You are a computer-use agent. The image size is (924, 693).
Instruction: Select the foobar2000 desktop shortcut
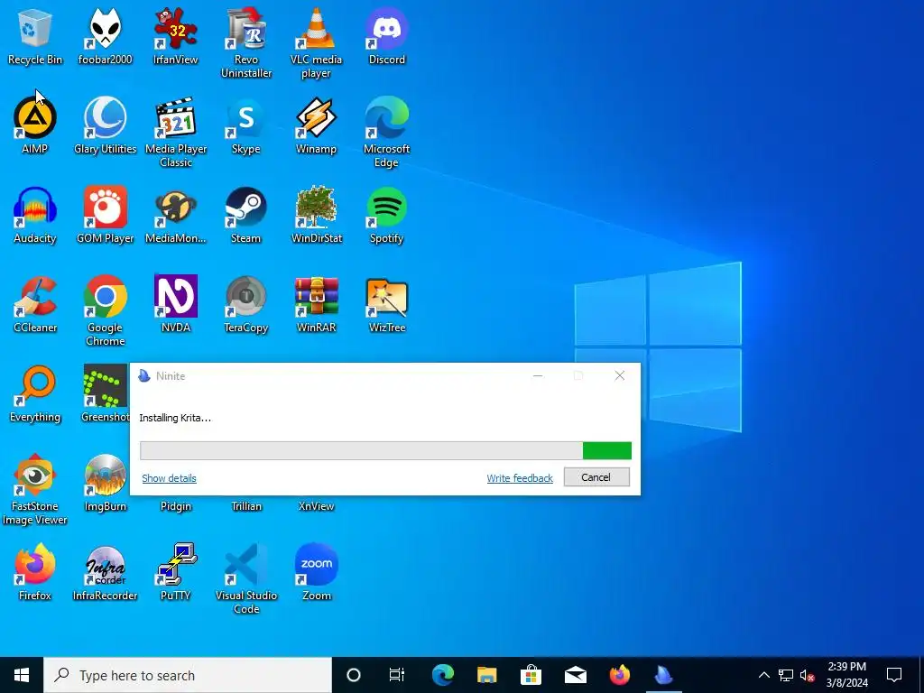click(x=105, y=35)
